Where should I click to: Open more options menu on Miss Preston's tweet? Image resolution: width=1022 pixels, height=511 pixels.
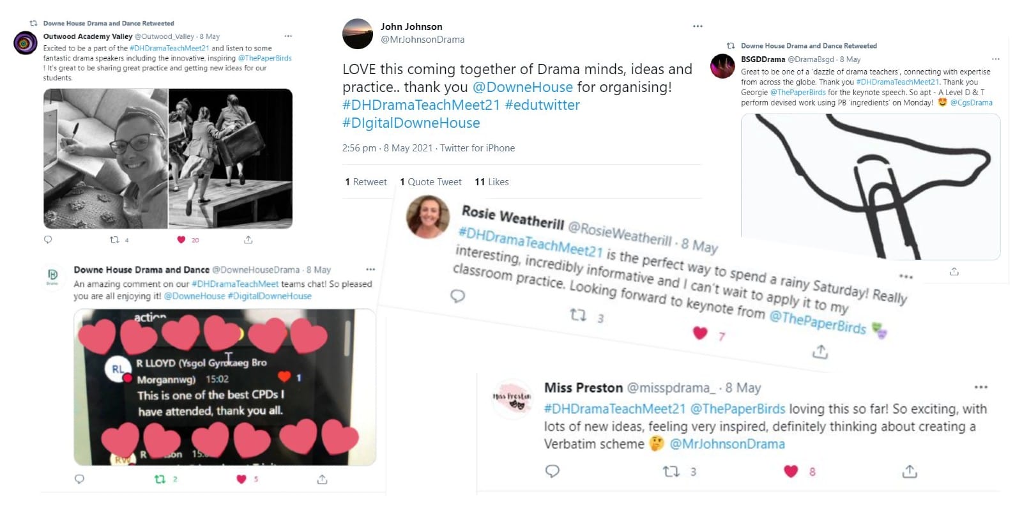click(x=981, y=387)
